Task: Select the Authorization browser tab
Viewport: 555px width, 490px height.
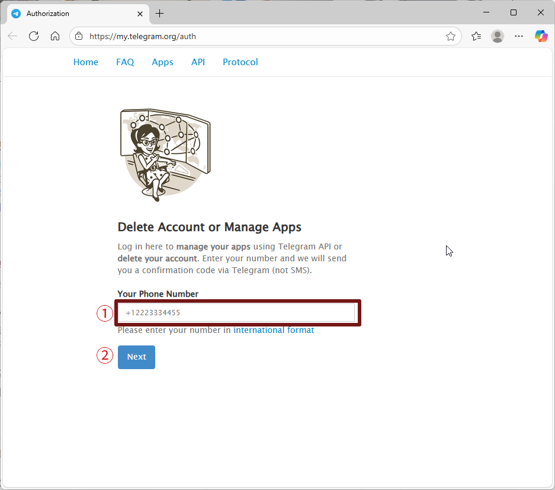Action: (x=71, y=14)
